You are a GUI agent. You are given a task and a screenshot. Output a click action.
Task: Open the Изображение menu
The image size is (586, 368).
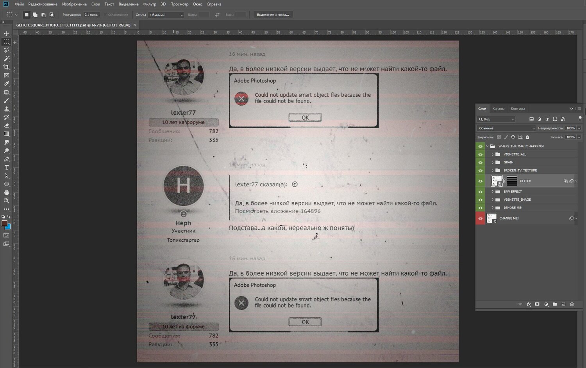click(74, 4)
